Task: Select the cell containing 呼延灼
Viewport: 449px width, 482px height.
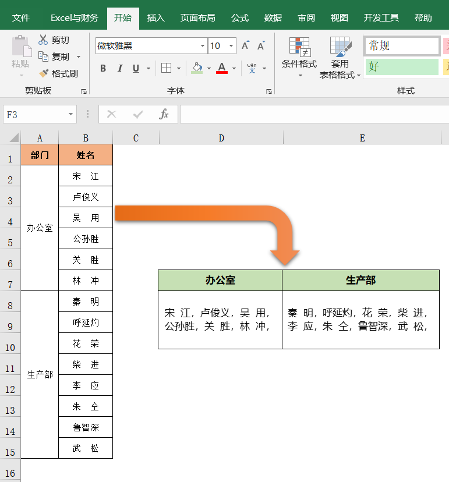Action: point(86,322)
